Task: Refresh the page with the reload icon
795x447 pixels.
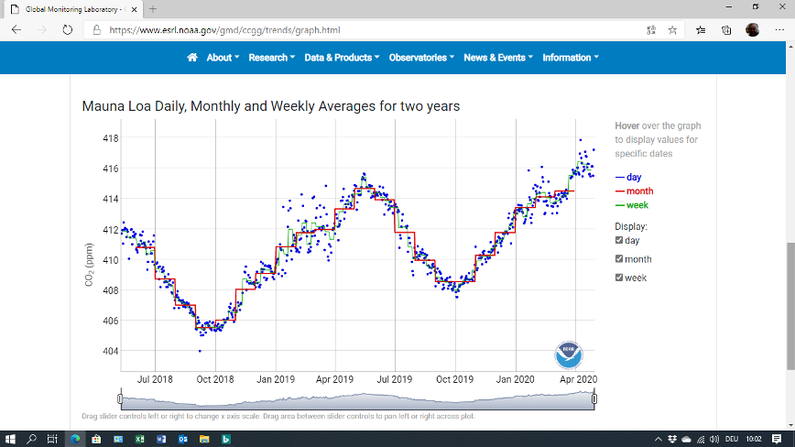Action: [x=68, y=29]
